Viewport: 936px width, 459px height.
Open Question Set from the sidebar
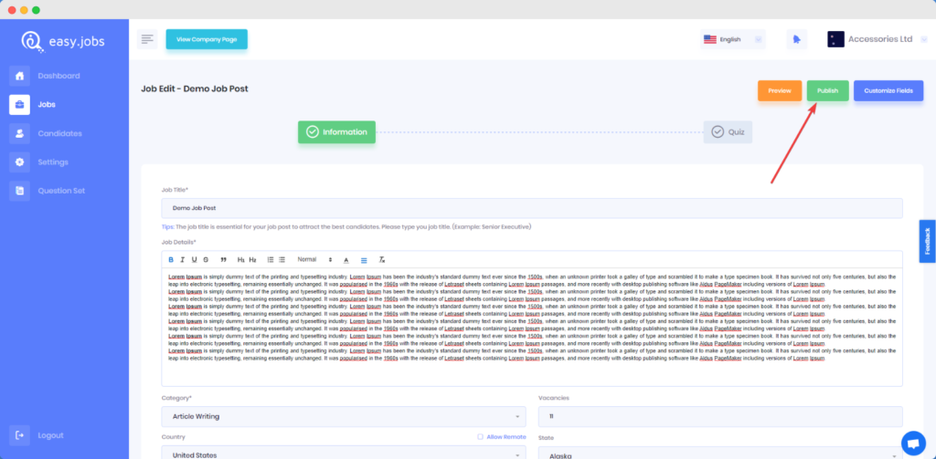click(61, 191)
